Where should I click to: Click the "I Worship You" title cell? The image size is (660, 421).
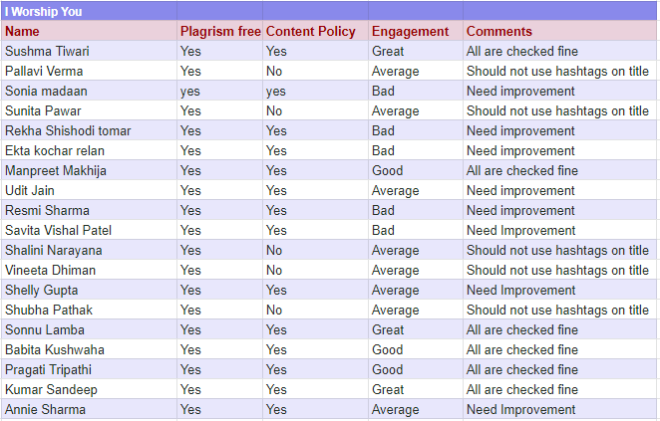42,12
